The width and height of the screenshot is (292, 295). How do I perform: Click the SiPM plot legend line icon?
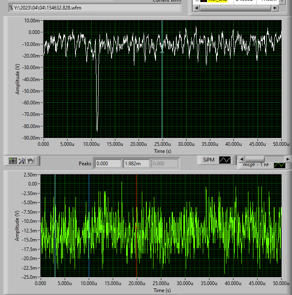[x=225, y=160]
